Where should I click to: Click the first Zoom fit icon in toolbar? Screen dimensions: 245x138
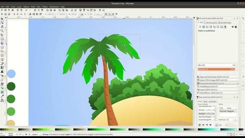tap(47, 10)
